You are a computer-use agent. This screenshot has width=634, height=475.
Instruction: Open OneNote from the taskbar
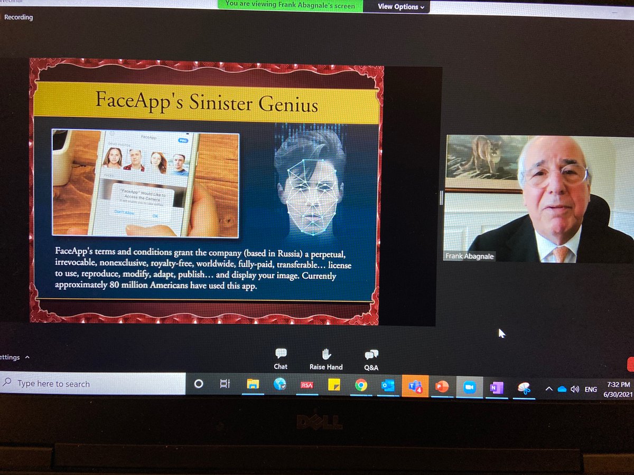(496, 388)
